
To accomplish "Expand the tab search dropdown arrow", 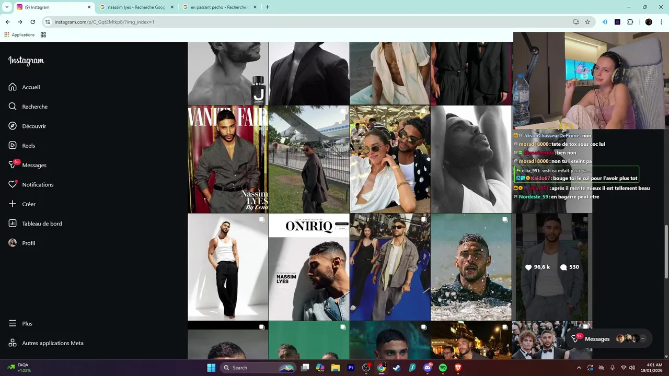I will coord(7,7).
